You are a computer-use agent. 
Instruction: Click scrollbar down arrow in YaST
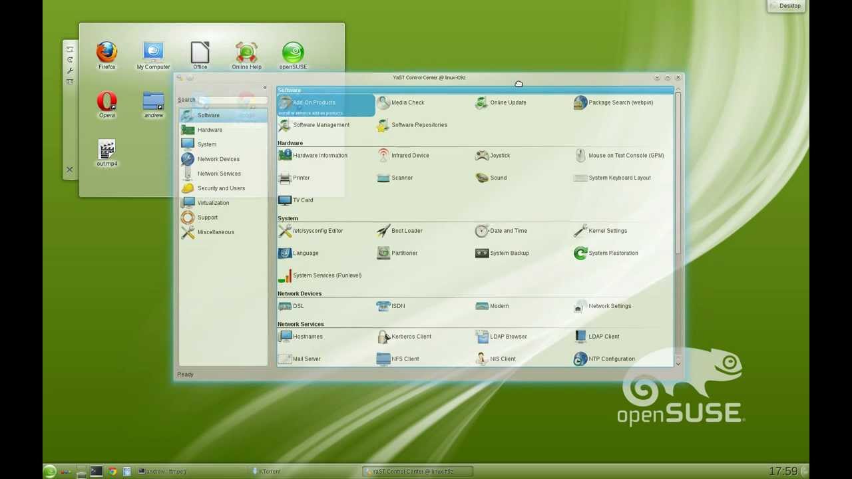pyautogui.click(x=678, y=363)
